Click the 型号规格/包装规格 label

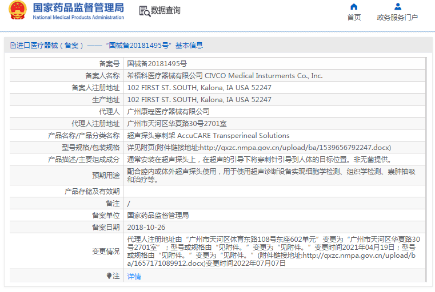coord(91,148)
